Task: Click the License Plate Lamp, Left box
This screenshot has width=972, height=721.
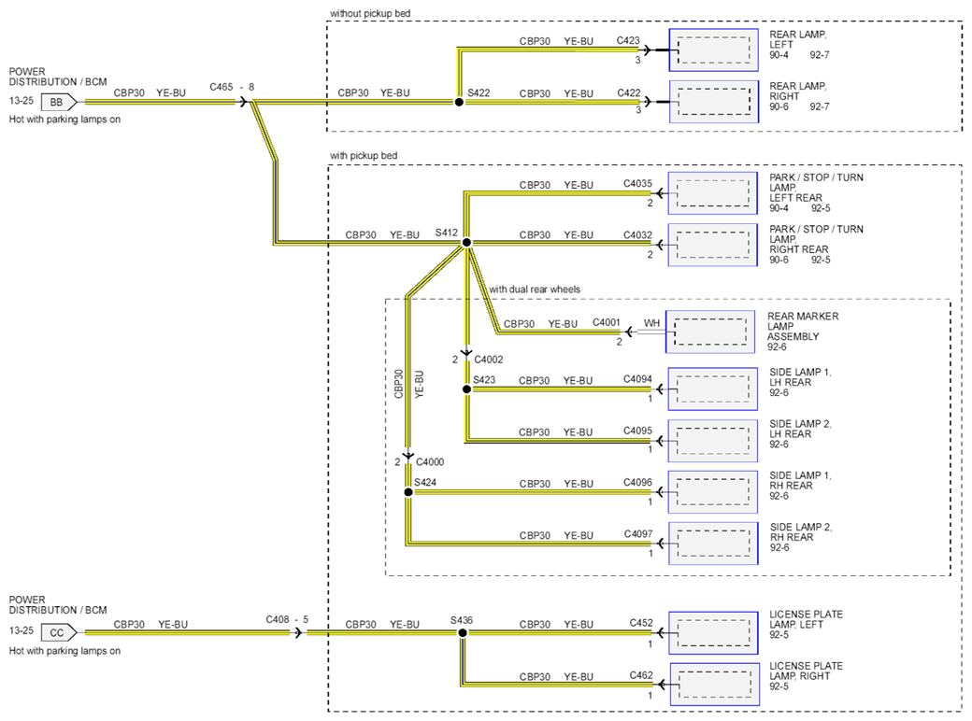Action: click(713, 633)
